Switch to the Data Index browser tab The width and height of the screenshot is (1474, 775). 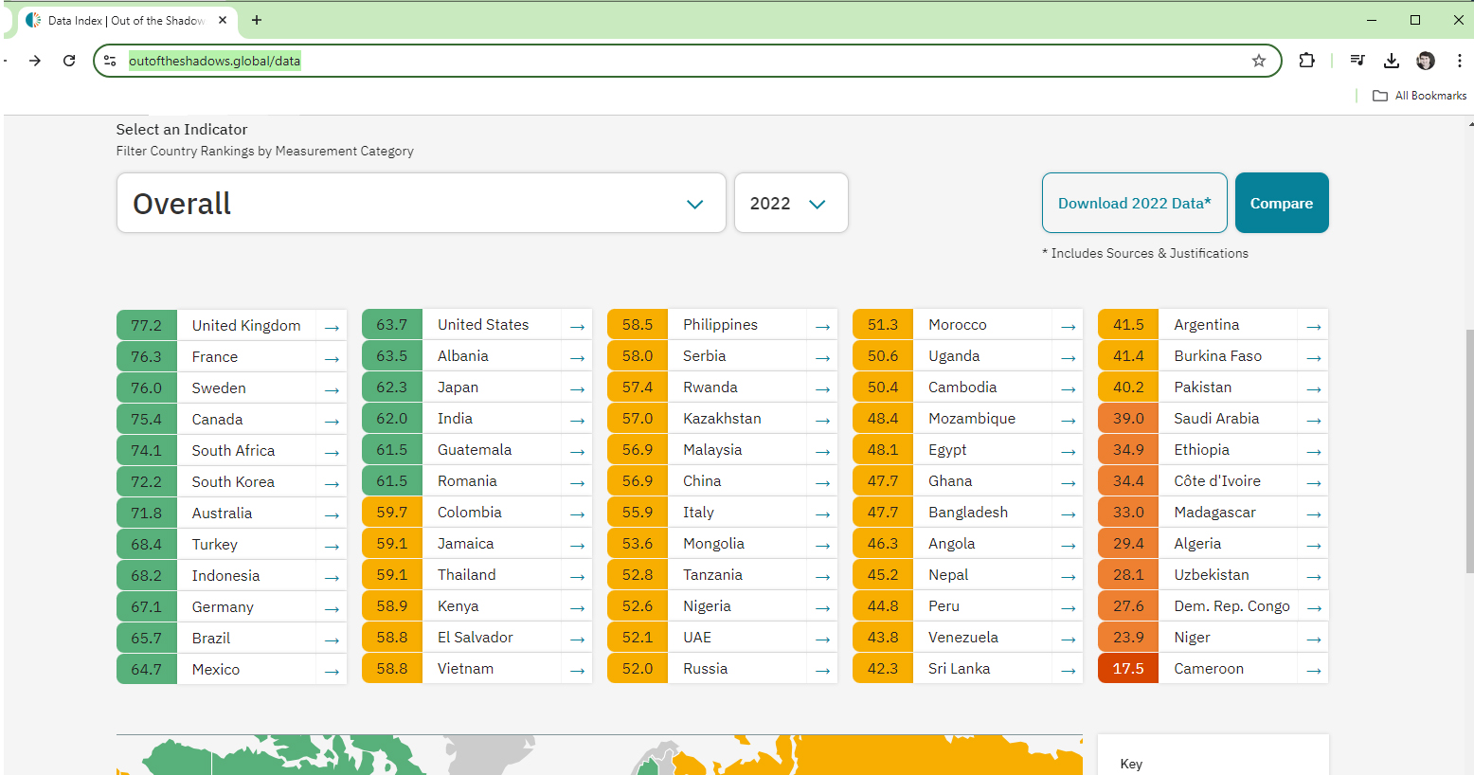pyautogui.click(x=126, y=20)
